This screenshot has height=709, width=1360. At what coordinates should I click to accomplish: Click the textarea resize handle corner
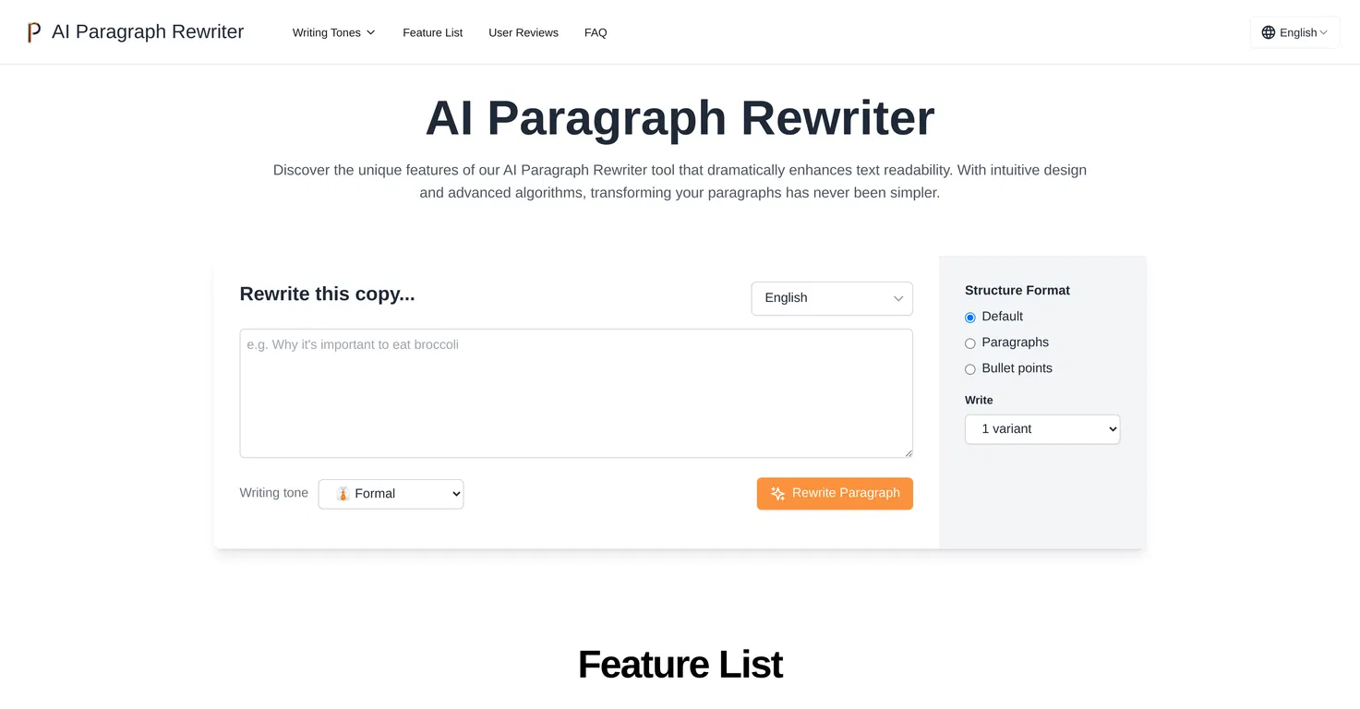[909, 452]
